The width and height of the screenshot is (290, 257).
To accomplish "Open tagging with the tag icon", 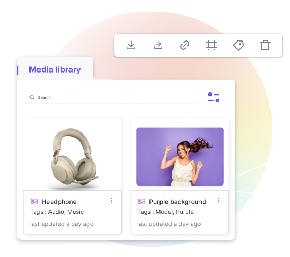I will [238, 45].
